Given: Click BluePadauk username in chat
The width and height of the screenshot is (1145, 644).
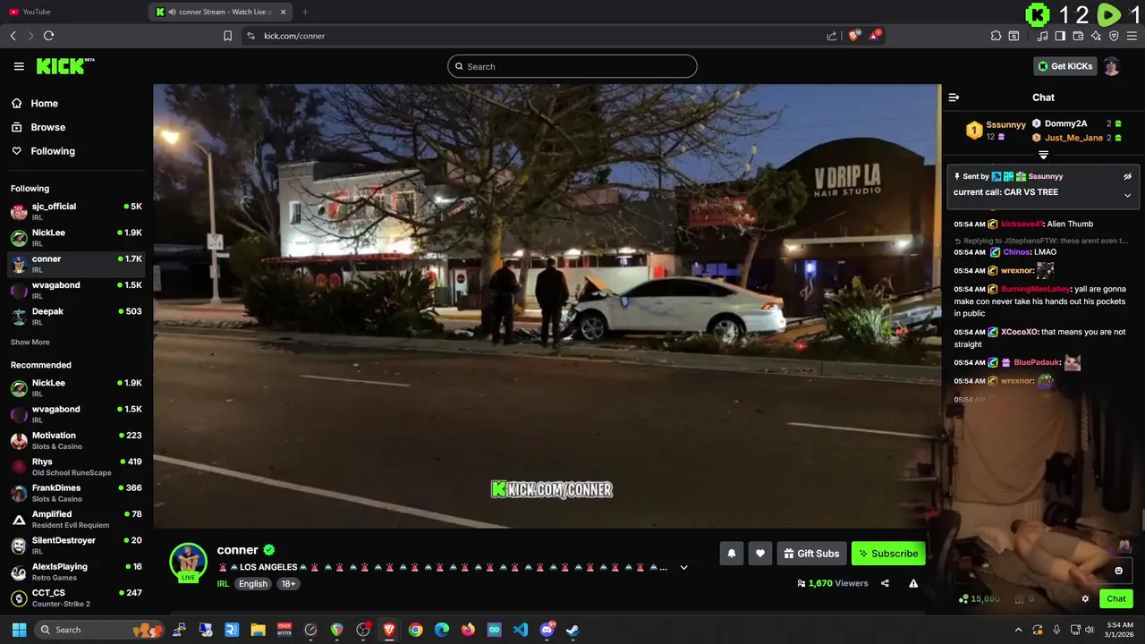Looking at the screenshot, I should 1036,362.
